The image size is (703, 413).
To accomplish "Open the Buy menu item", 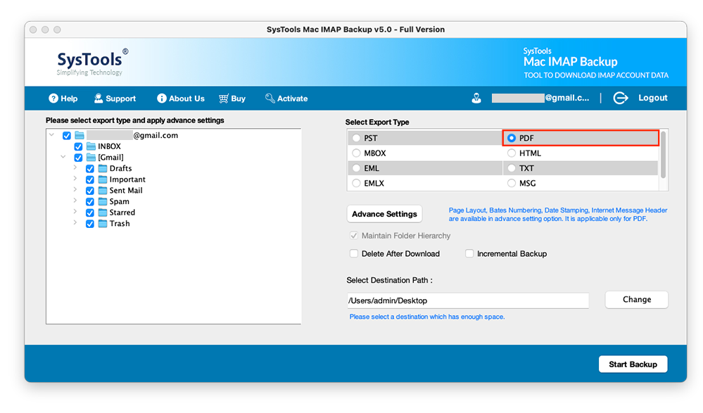I will pos(232,99).
